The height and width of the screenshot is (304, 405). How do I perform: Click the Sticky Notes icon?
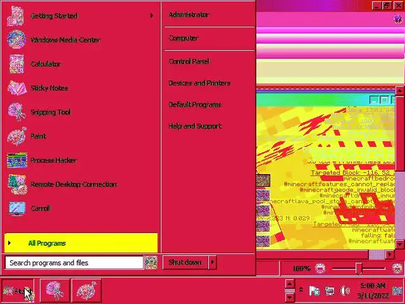click(17, 88)
